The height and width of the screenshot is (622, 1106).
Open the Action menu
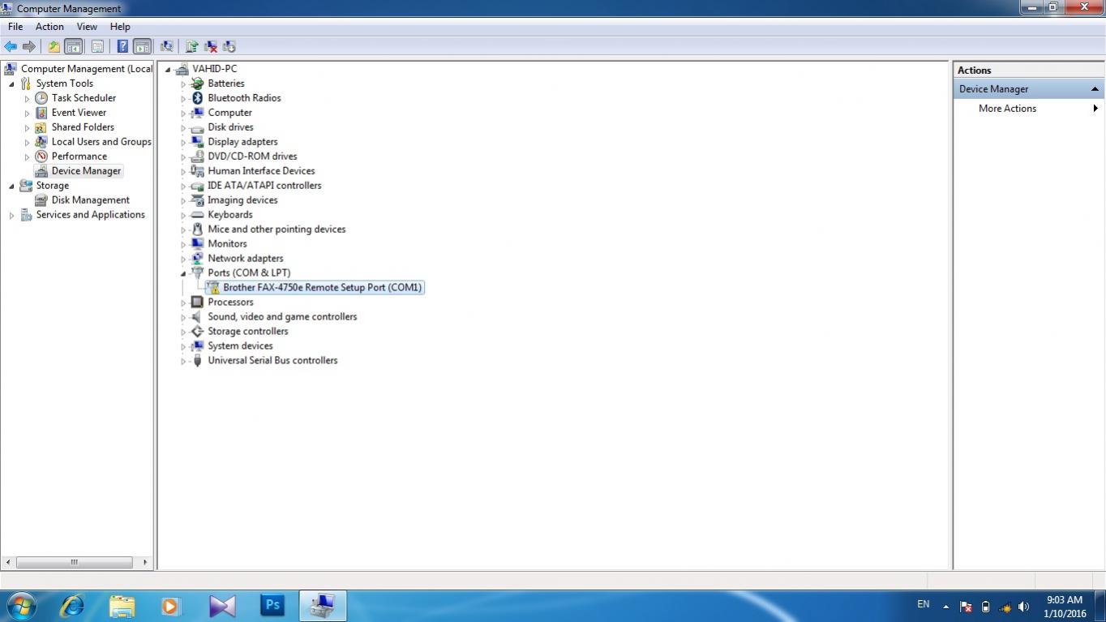coord(49,27)
